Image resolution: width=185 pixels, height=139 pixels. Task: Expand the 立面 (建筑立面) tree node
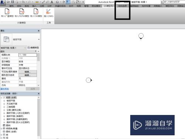pos(4,110)
